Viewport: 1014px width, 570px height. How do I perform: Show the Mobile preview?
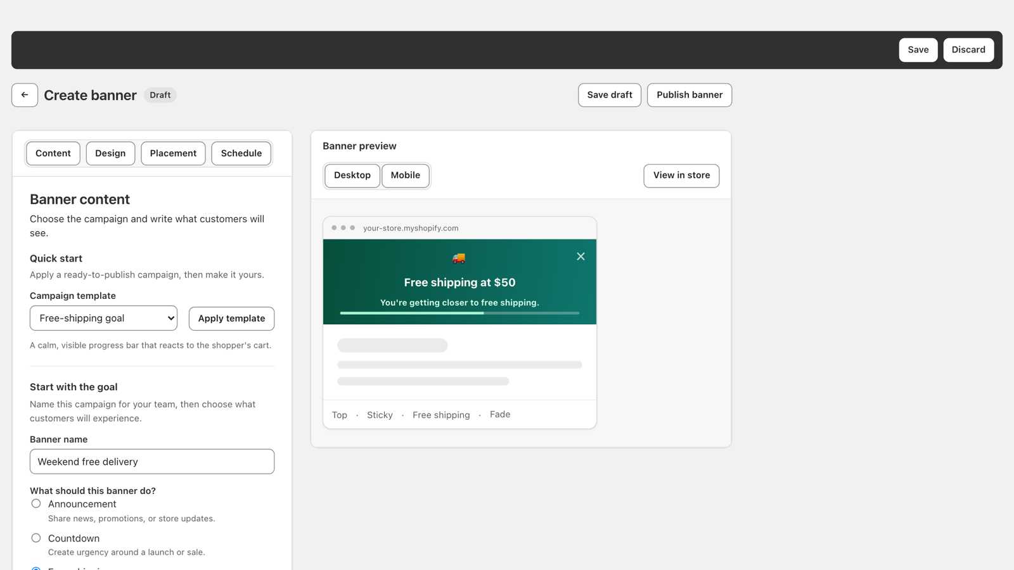click(x=406, y=175)
